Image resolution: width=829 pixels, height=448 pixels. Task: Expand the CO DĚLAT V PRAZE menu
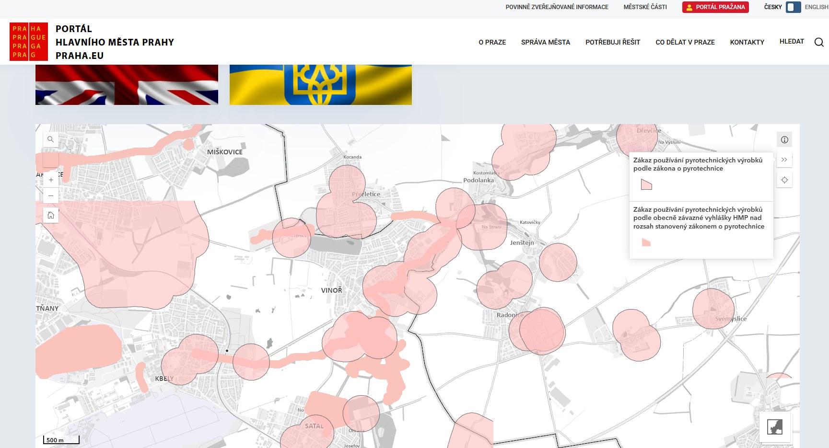click(x=685, y=42)
